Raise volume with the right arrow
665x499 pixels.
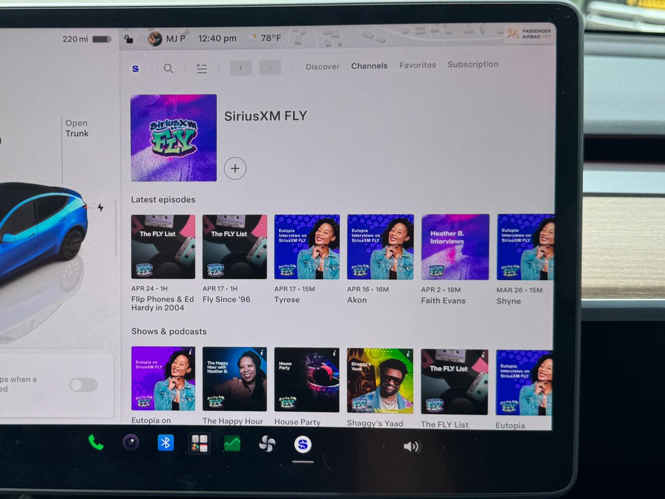click(443, 447)
